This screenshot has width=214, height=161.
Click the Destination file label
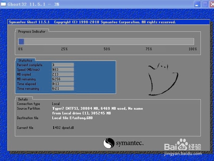click(28, 118)
